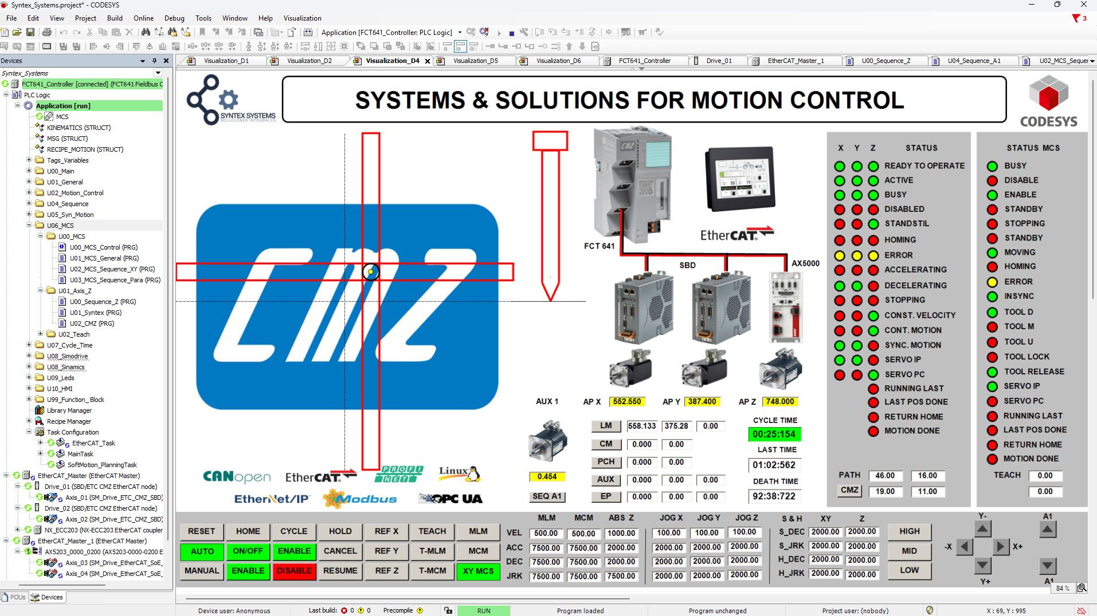Viewport: 1097px width, 616px height.
Task: Click the VEL MLM value field
Action: (546, 533)
